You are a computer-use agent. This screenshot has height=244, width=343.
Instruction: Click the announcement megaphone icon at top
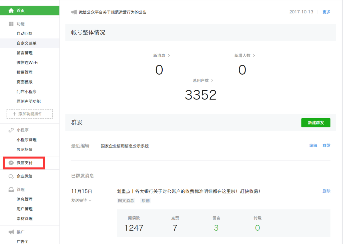pyautogui.click(x=74, y=12)
